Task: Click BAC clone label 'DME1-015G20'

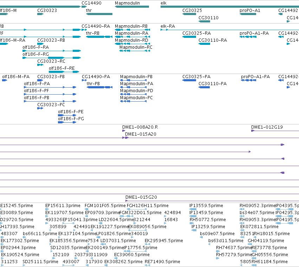Action: click(x=141, y=197)
